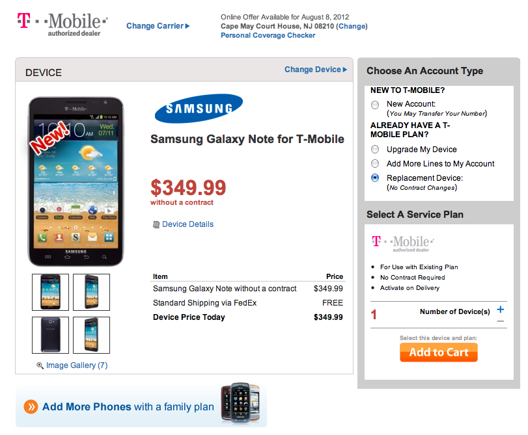Viewport: 528px width, 435px height.
Task: Click the Image Gallery magnifier icon
Action: [40, 366]
